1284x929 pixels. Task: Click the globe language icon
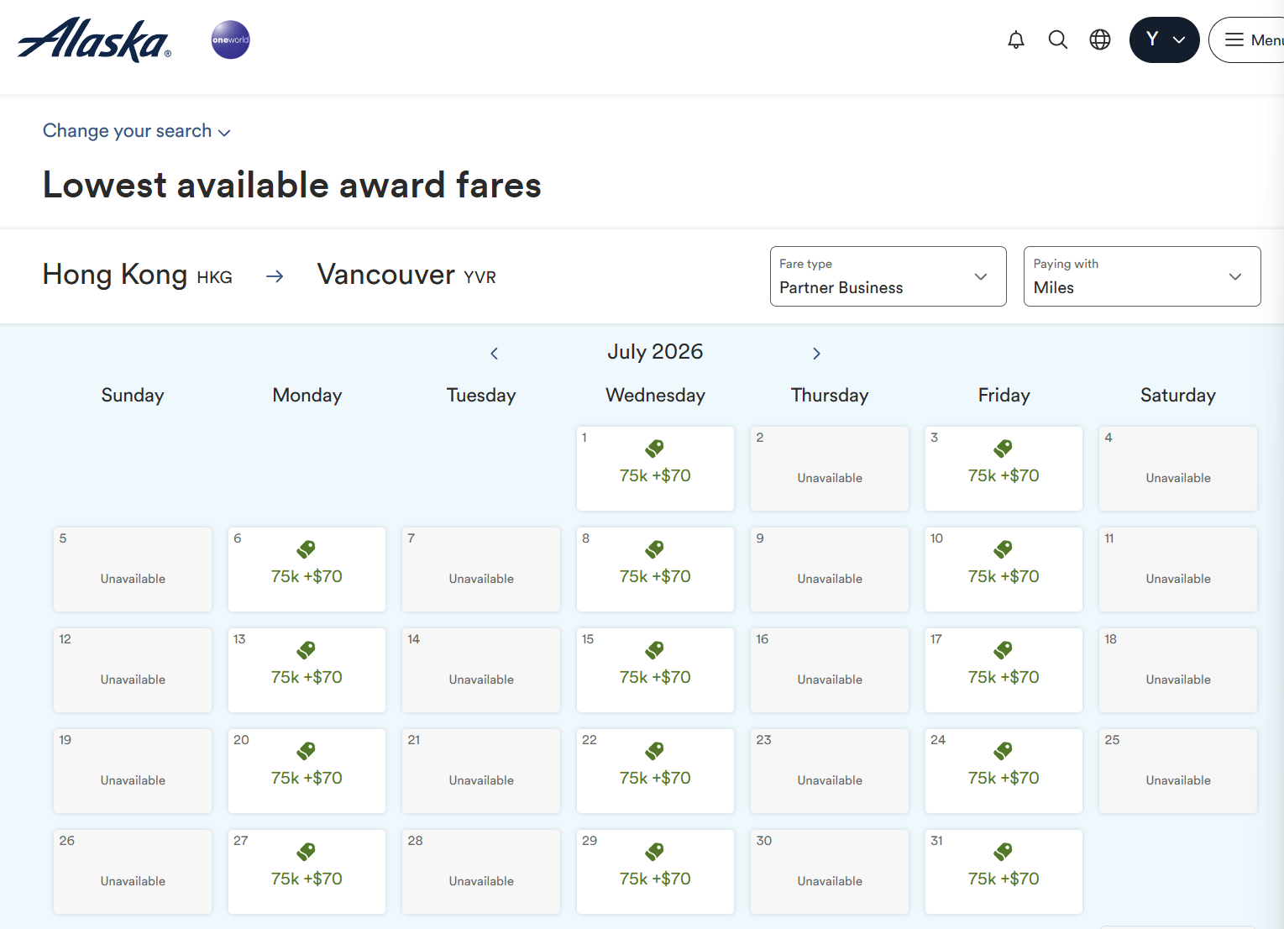tap(1100, 39)
